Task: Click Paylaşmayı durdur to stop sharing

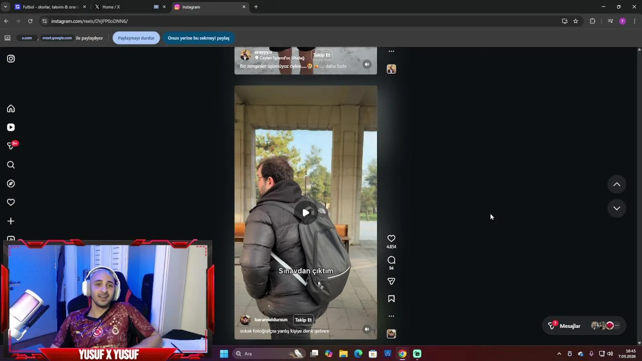Action: 136,38
